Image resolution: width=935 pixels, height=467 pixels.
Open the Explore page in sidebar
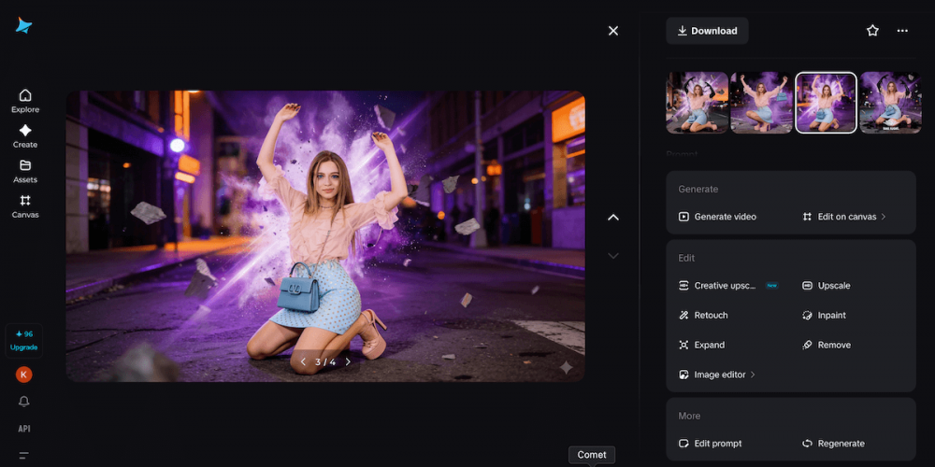coord(25,101)
